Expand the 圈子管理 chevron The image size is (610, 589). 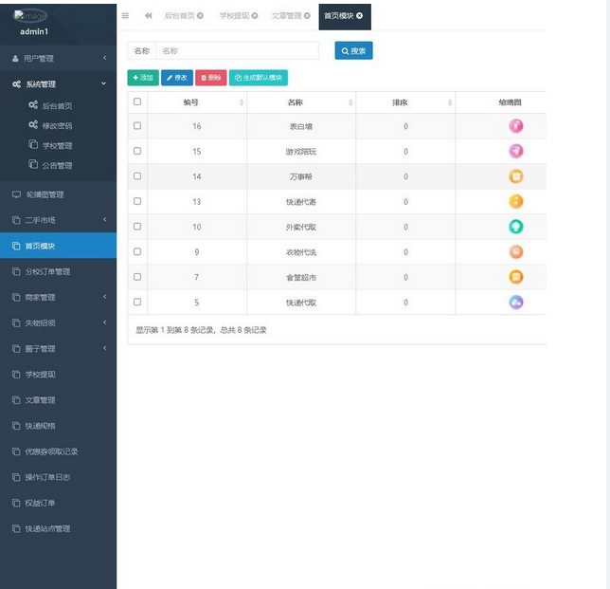click(104, 348)
